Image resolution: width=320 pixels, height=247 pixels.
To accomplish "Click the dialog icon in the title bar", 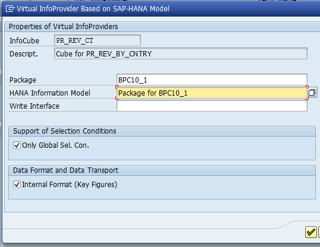I will point(10,9).
